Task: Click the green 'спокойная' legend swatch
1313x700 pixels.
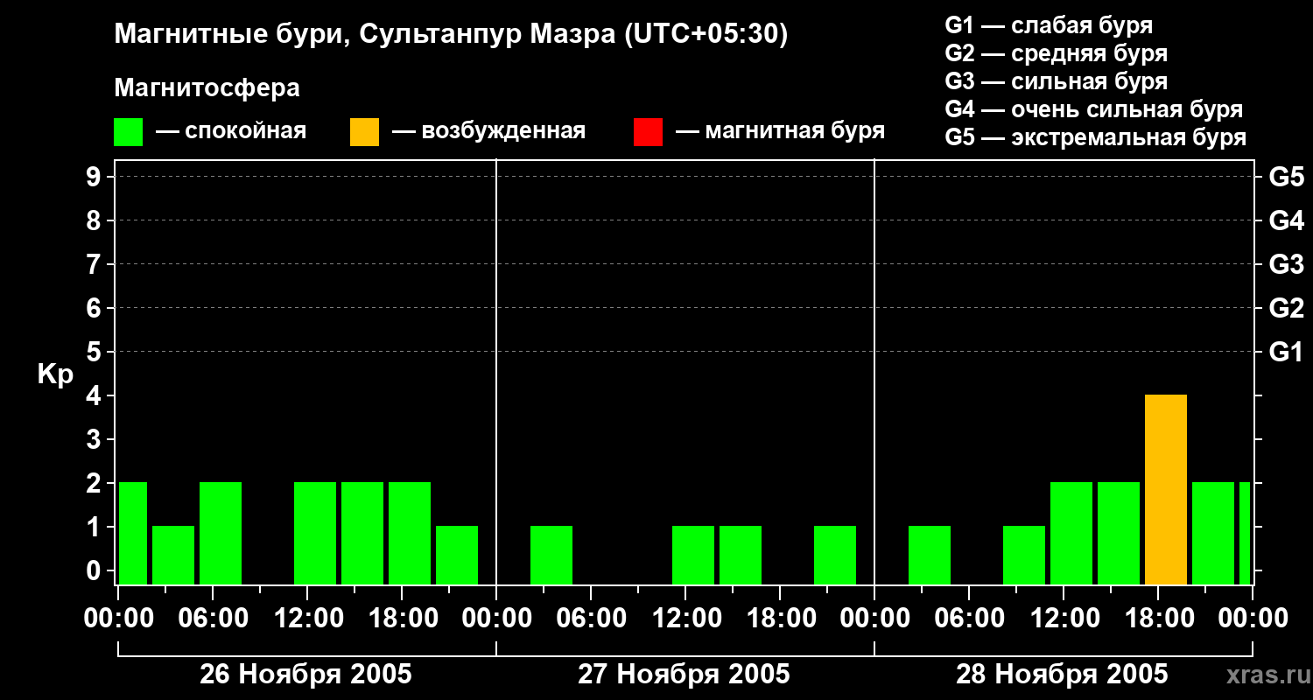Action: pos(129,132)
